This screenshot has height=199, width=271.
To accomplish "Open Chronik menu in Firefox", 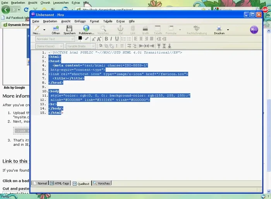I will 45,3.
